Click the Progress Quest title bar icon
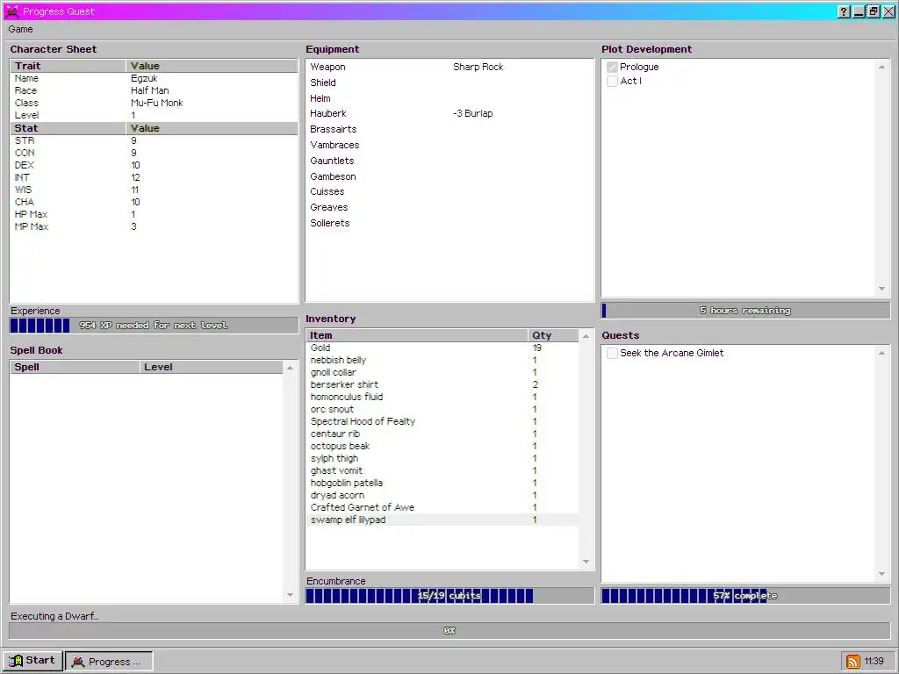Viewport: 899px width, 674px height. (x=11, y=11)
